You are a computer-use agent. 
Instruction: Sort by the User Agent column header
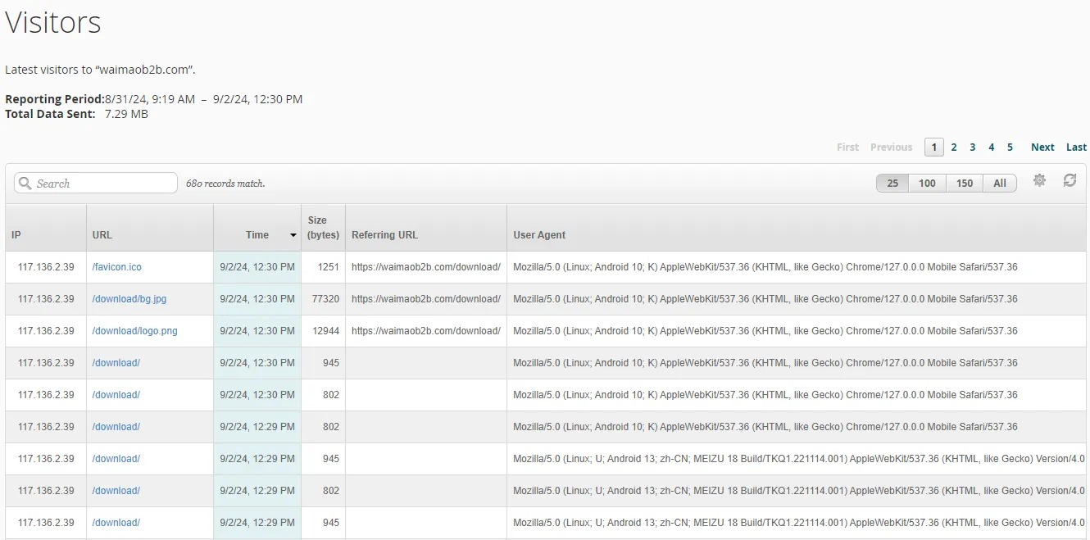click(x=539, y=235)
